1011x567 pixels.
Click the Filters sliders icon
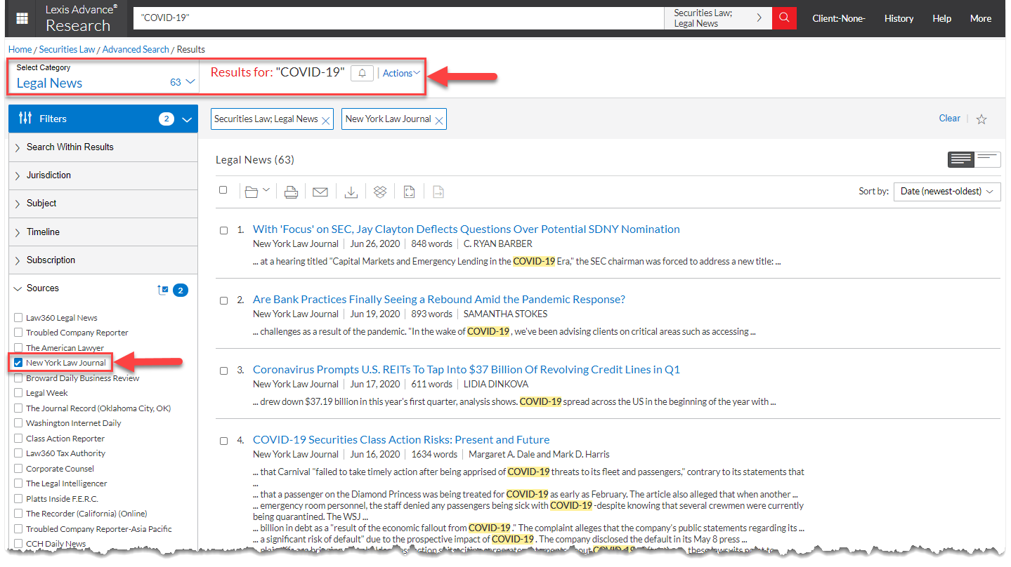25,118
